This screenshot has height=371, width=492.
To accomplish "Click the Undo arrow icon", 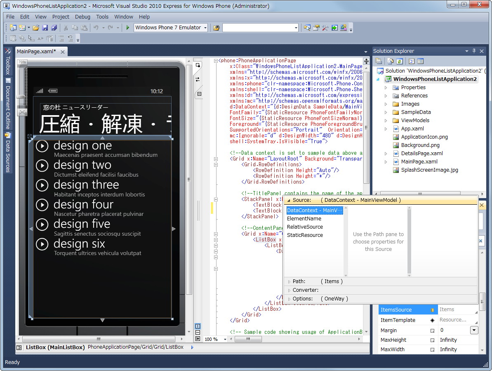I will pos(96,28).
